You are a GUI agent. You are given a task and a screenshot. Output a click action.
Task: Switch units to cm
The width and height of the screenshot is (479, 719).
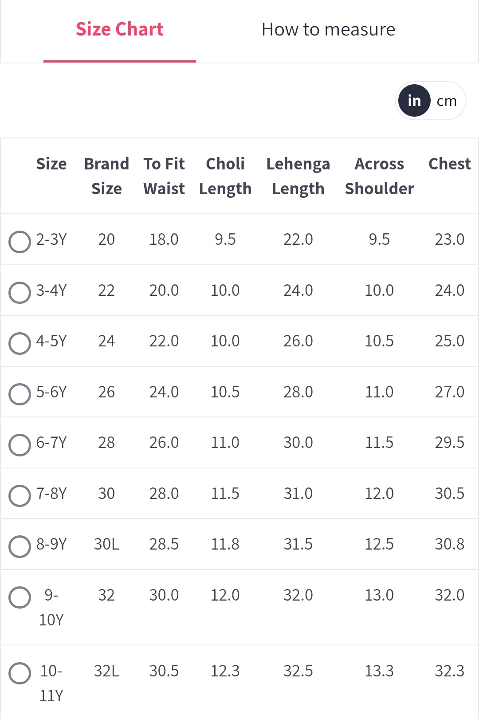447,101
